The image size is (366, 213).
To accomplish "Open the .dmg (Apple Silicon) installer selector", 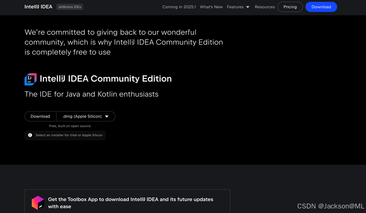I will tap(82, 116).
